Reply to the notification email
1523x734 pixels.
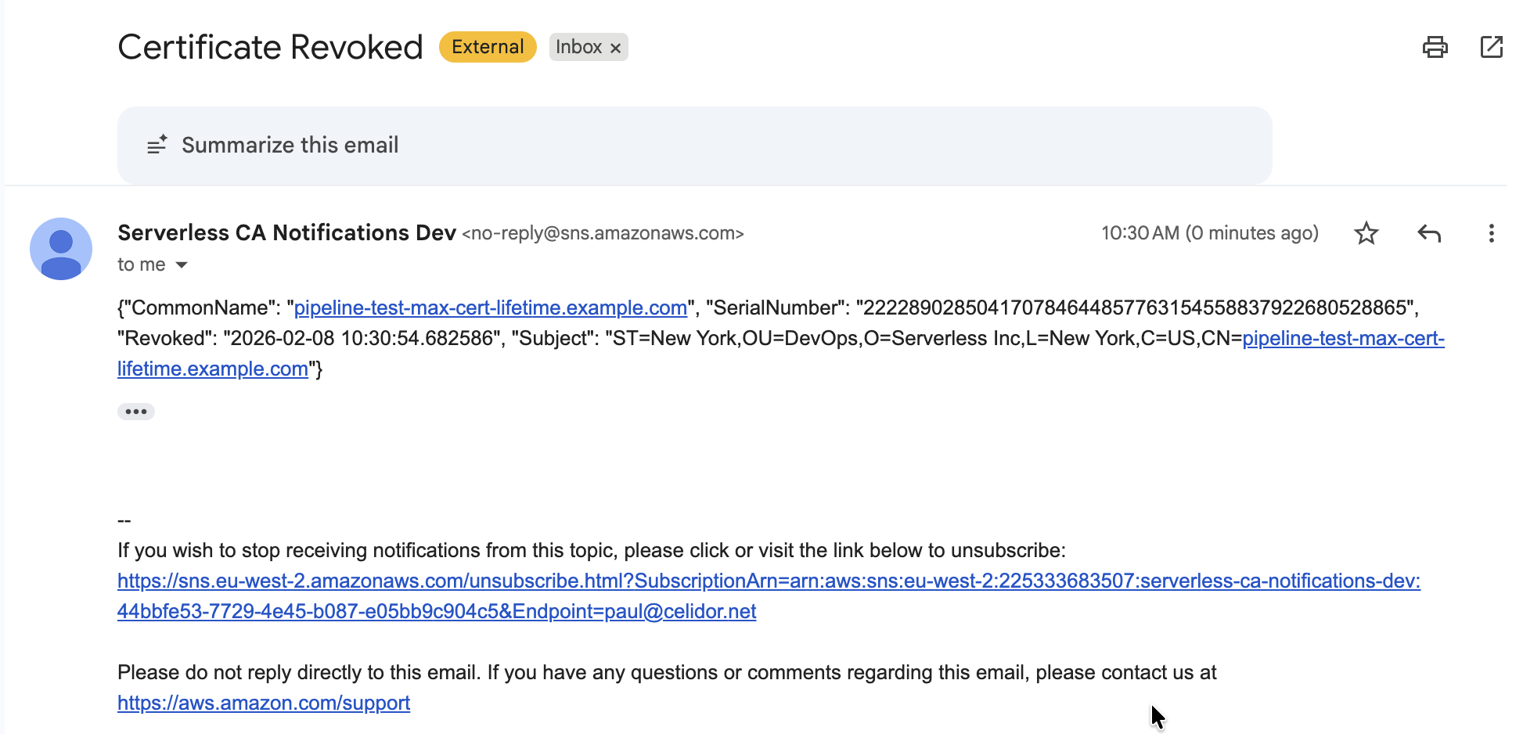pos(1428,232)
